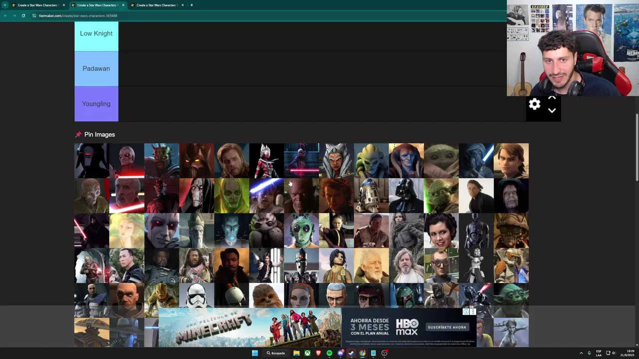This screenshot has height=359, width=639.
Task: Close the HBO Max banner ad
Action: pyautogui.click(x=473, y=312)
